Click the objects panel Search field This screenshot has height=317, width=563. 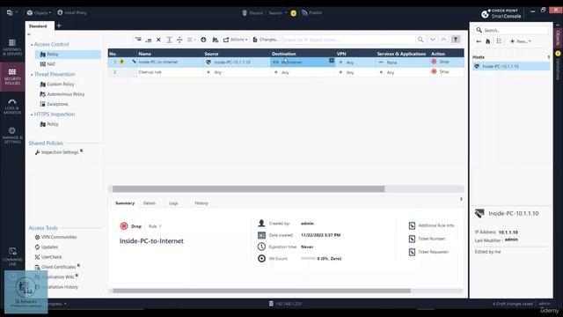(x=510, y=30)
